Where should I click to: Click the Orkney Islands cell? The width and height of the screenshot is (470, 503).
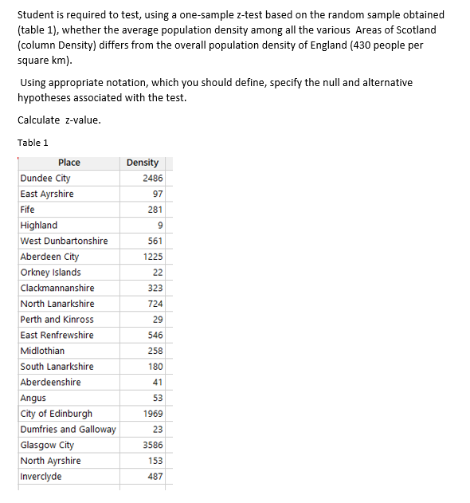coord(69,273)
